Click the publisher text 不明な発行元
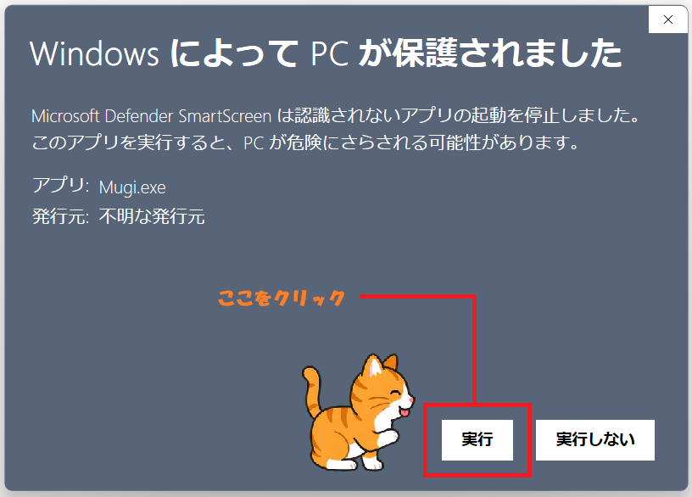The height and width of the screenshot is (497, 692). (x=152, y=216)
